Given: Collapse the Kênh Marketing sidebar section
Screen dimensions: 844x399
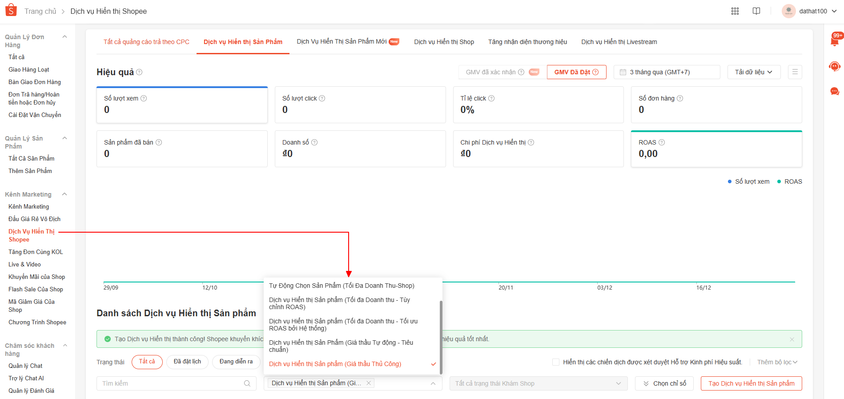Looking at the screenshot, I should pos(64,194).
